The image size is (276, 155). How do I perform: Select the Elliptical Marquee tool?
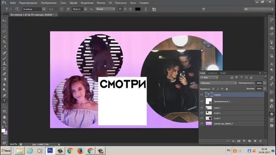(x=4, y=26)
